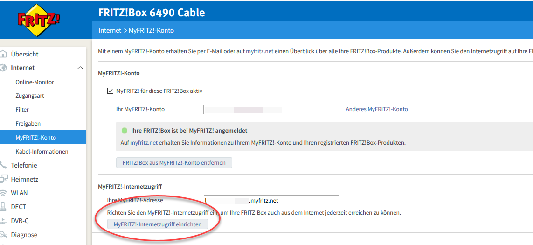The width and height of the screenshot is (533, 245).
Task: Click the WLAN wireless icon
Action: tap(4, 193)
